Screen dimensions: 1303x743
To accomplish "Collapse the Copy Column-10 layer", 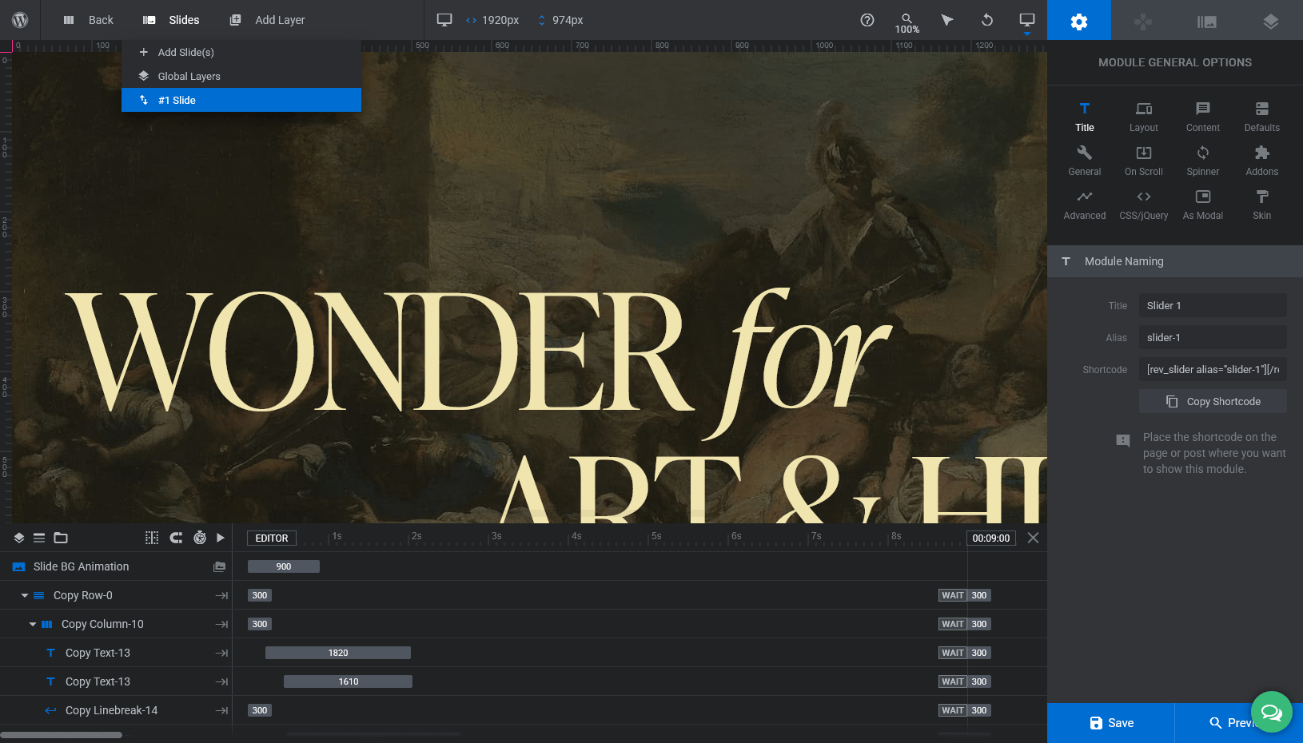I will click(33, 624).
